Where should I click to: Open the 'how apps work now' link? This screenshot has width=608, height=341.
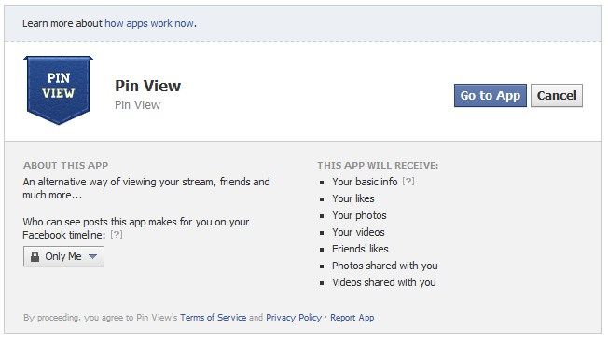click(149, 23)
